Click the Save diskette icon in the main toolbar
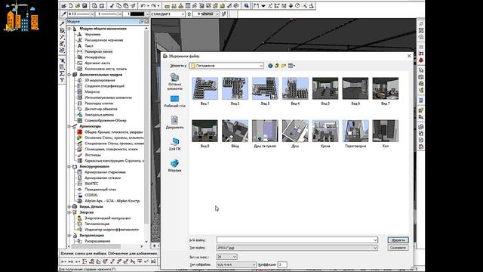This screenshot has height=272, width=483. pyautogui.click(x=85, y=5)
